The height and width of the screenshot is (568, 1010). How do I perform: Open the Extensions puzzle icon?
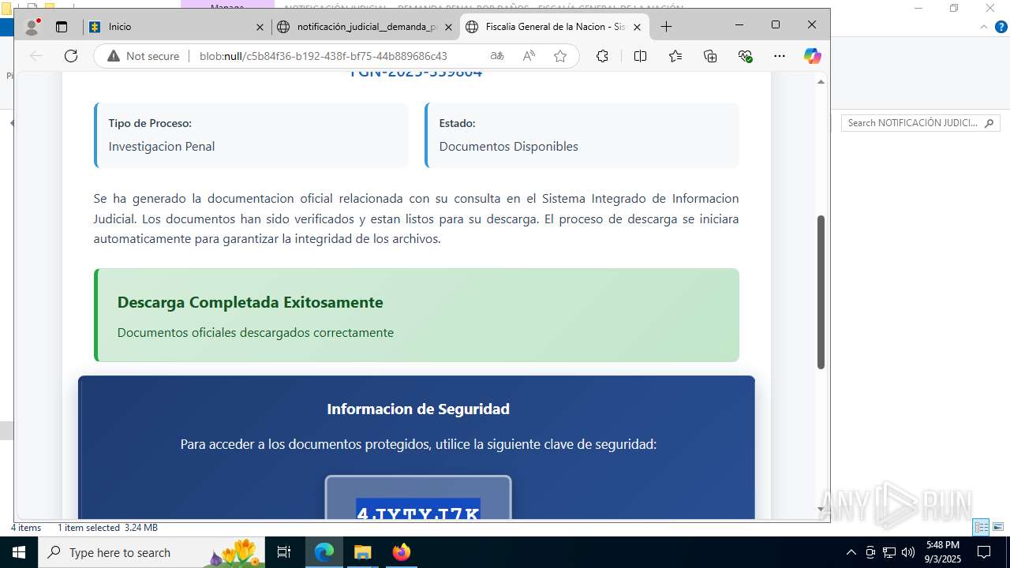tap(602, 56)
